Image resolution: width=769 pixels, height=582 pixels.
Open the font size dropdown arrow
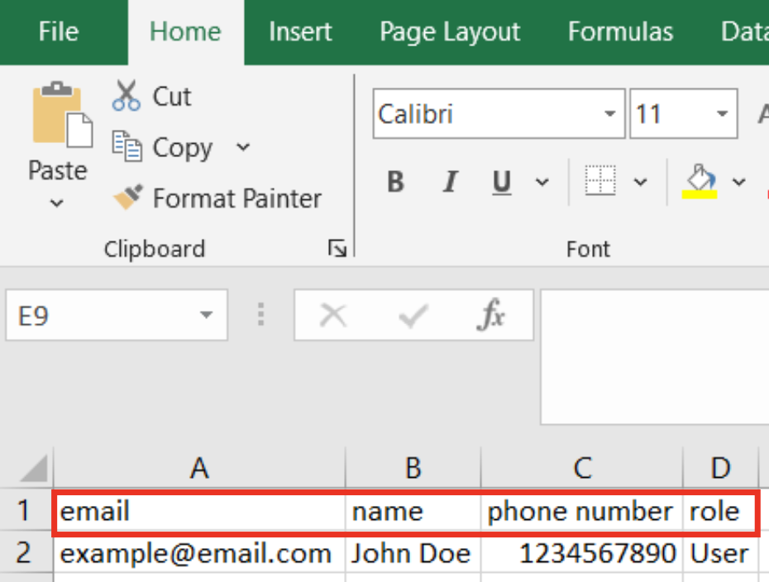point(722,114)
